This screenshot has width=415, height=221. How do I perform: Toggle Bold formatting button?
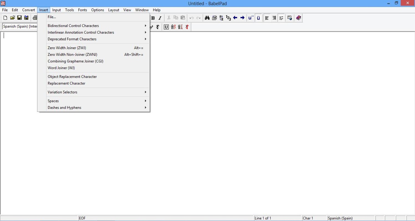153,18
